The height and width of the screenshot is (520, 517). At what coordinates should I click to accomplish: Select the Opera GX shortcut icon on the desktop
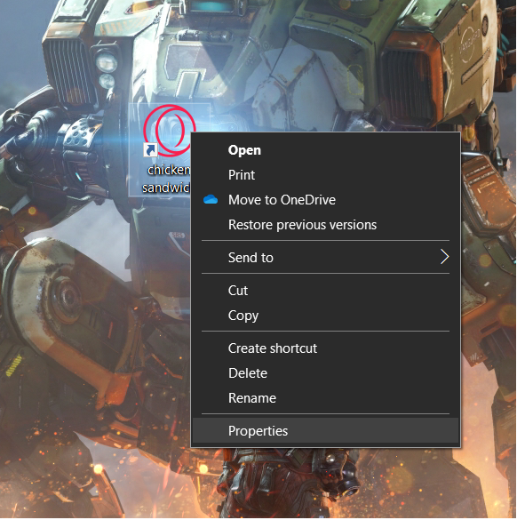tap(169, 131)
